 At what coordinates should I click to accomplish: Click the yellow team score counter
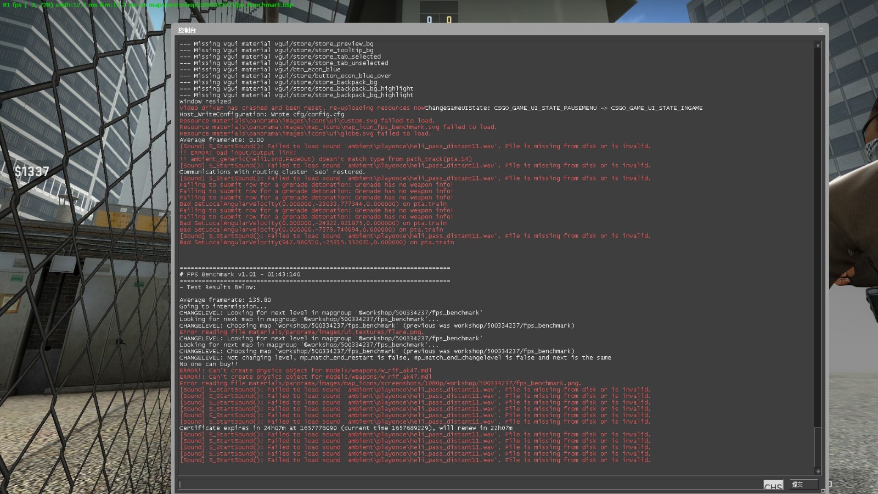point(449,20)
